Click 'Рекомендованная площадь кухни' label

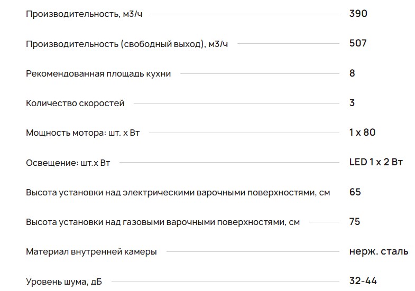point(98,73)
